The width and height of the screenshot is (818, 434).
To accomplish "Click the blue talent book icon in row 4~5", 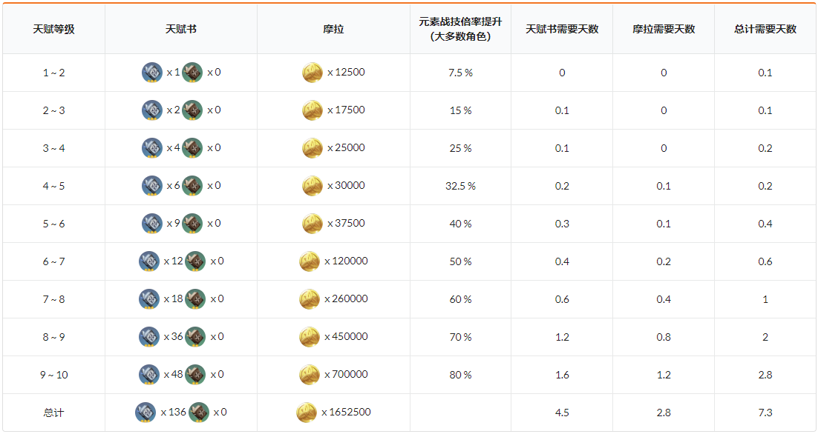I will point(152,186).
